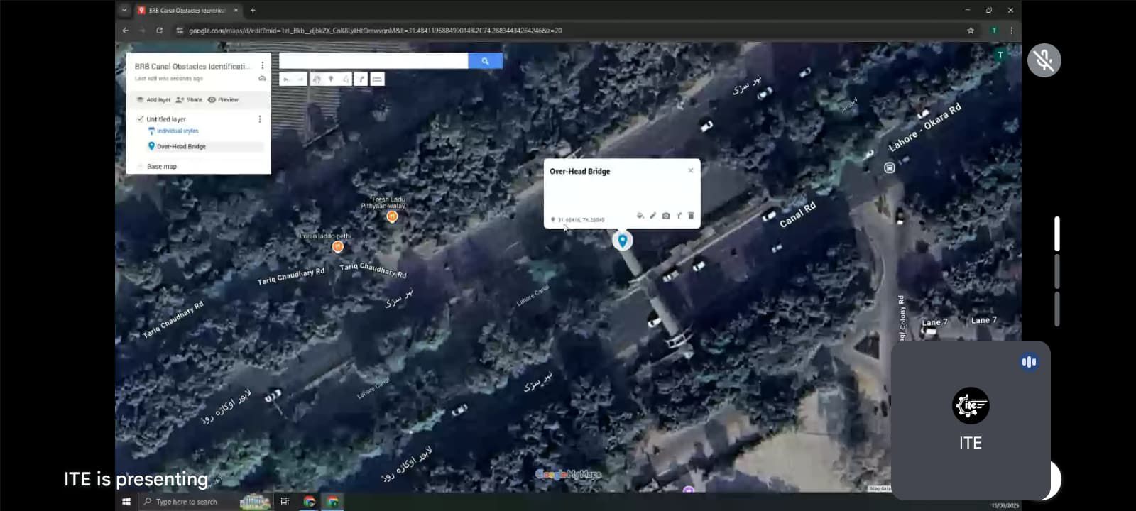Open Individual styles link
The width and height of the screenshot is (1136, 511).
[177, 131]
